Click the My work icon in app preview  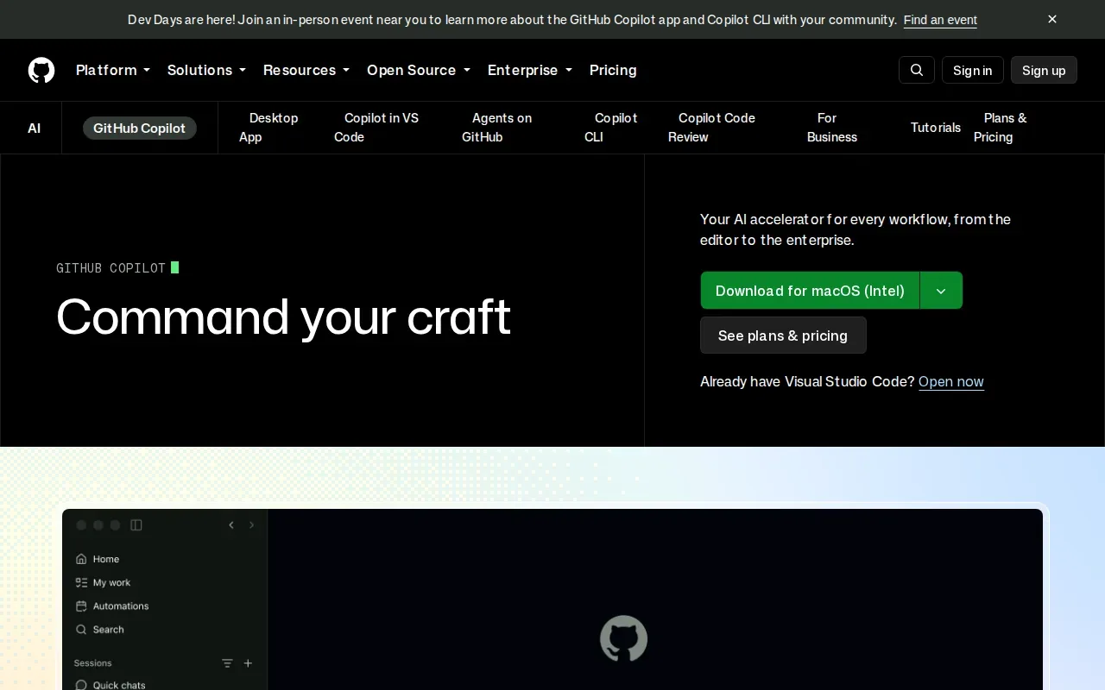[81, 582]
